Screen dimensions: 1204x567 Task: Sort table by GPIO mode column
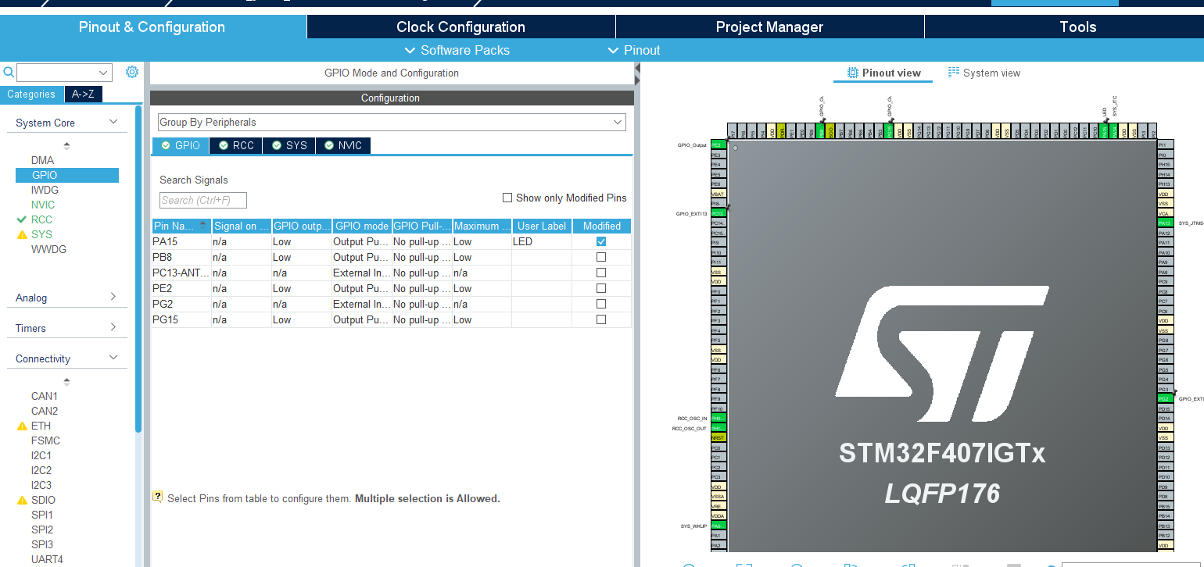(361, 226)
